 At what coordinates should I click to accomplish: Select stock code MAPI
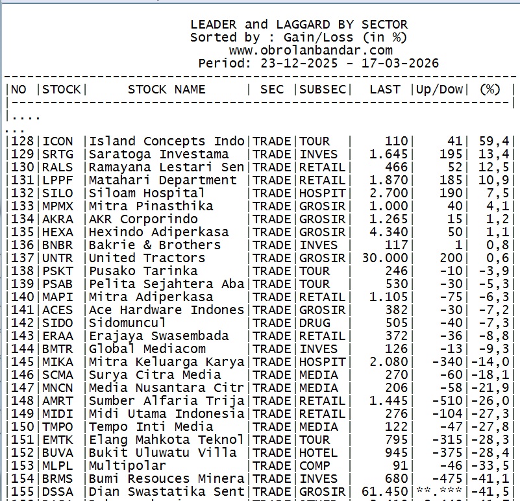57,297
